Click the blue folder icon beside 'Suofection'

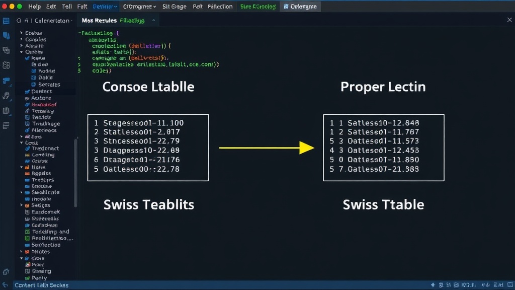(27, 245)
